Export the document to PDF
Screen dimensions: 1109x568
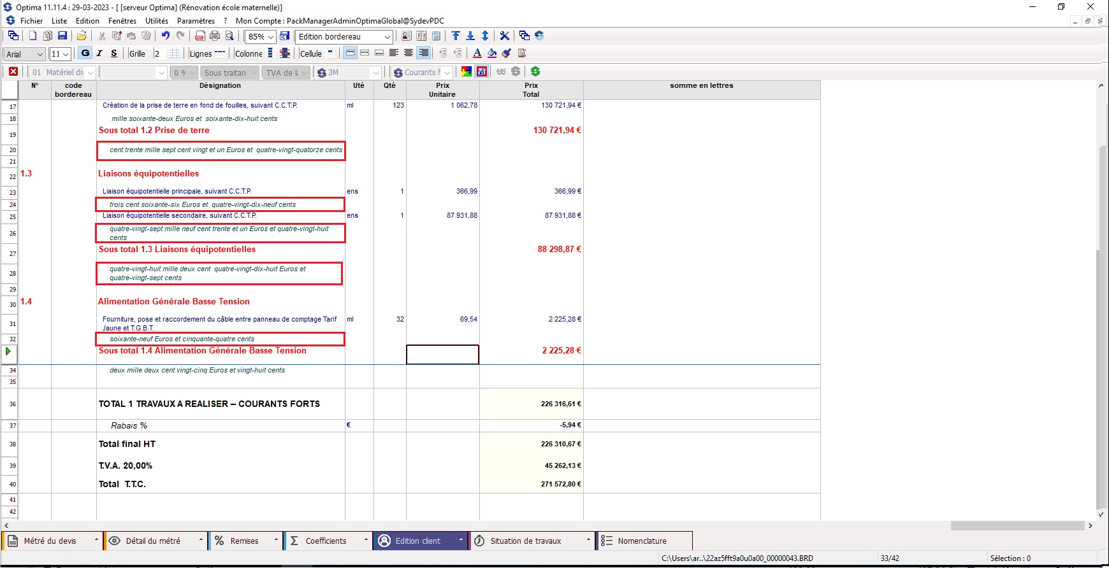pyautogui.click(x=200, y=36)
